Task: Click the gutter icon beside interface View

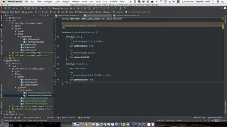Action: [58, 37]
